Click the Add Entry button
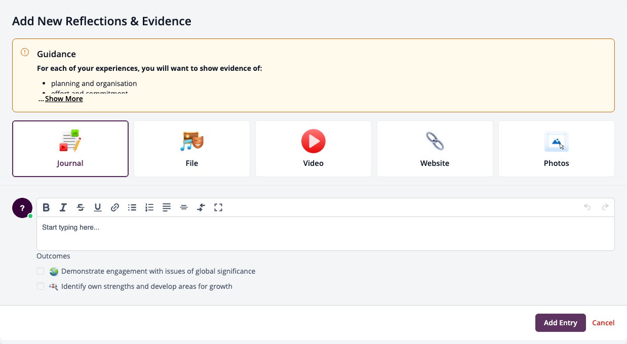Viewport: 627px width, 344px height. [x=561, y=323]
